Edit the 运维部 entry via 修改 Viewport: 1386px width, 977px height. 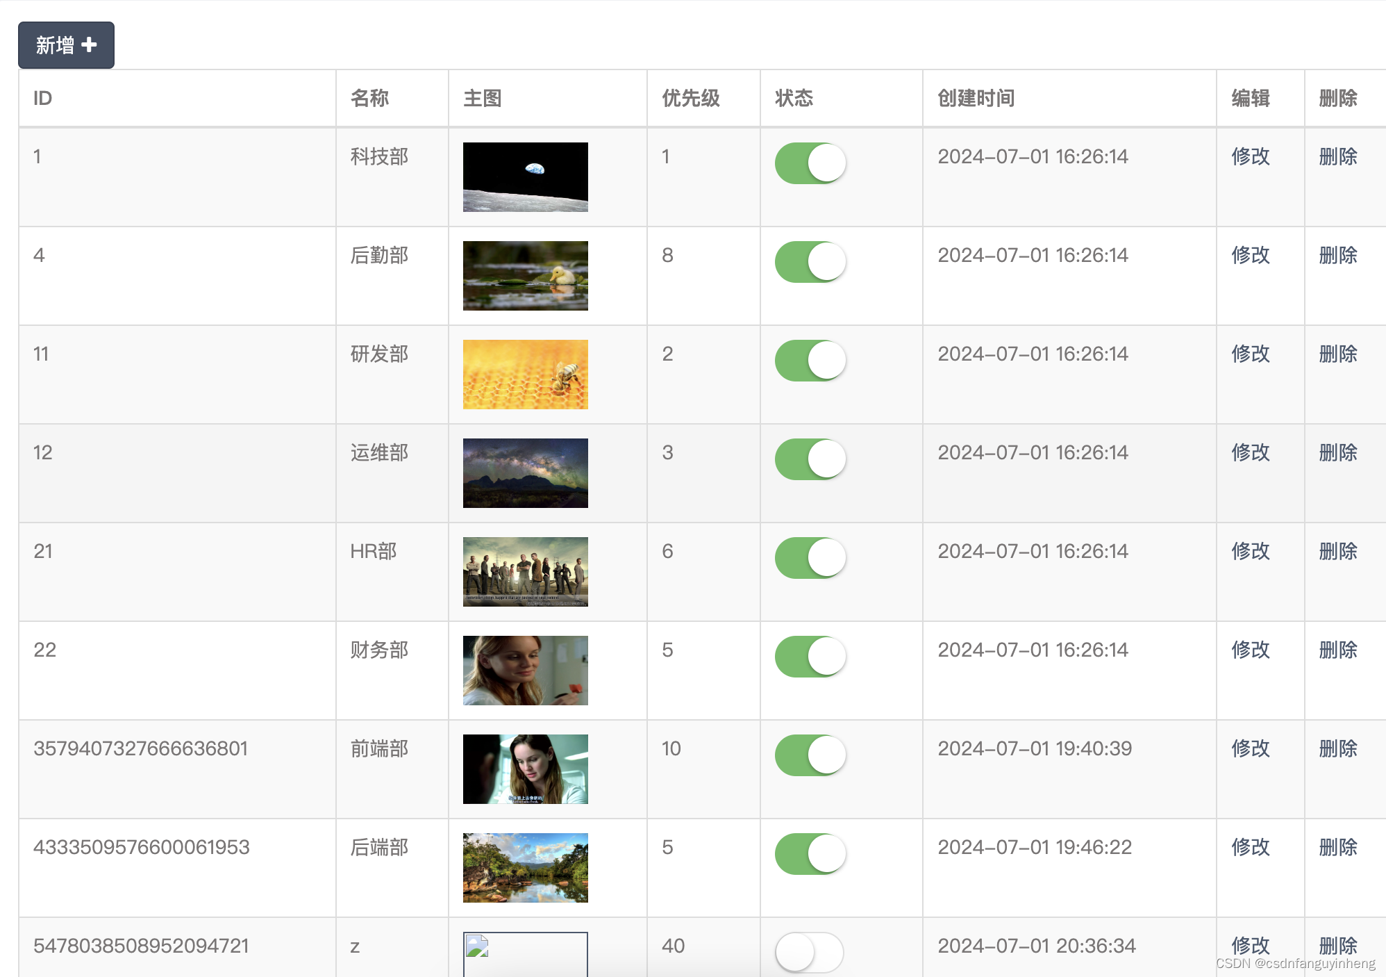tap(1250, 452)
